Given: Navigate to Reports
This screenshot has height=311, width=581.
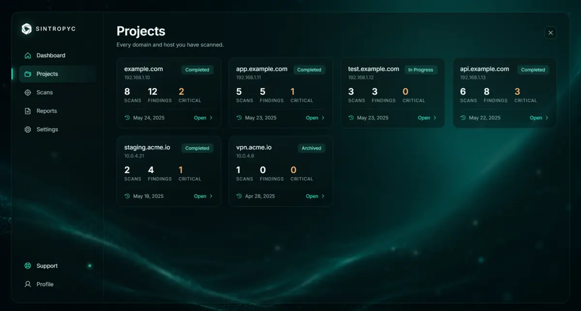Looking at the screenshot, I should point(57,111).
